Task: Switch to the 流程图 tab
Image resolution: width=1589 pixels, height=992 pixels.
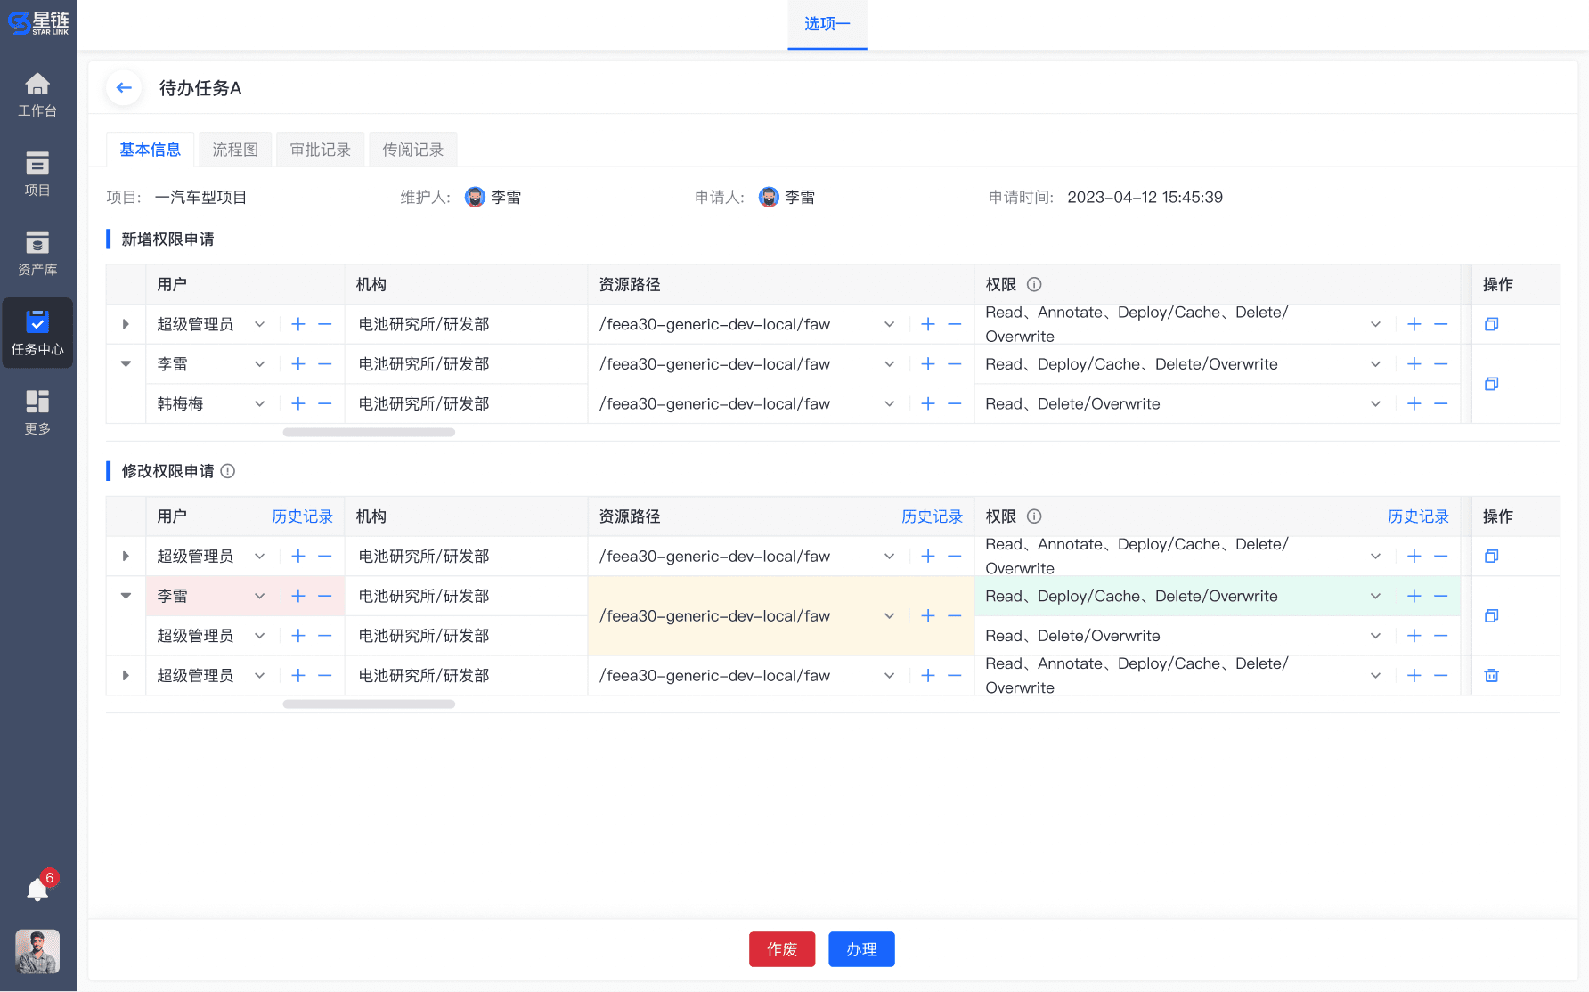Action: coord(235,150)
